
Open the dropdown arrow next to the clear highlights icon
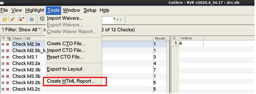pos(24,18)
